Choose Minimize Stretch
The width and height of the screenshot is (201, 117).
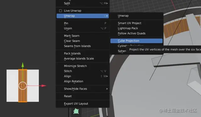point(83,66)
